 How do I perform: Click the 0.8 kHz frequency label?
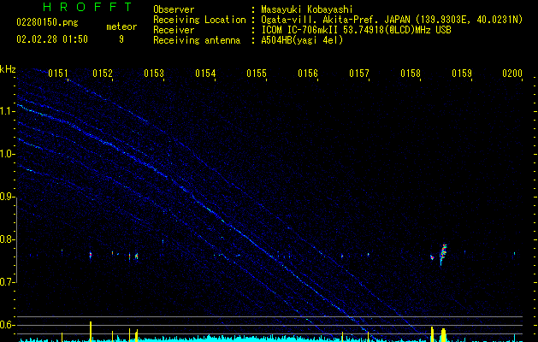pyautogui.click(x=8, y=239)
